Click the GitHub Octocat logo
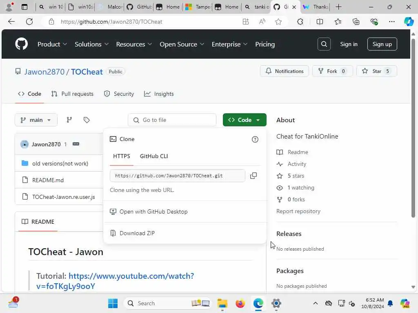The image size is (418, 313). [x=21, y=44]
